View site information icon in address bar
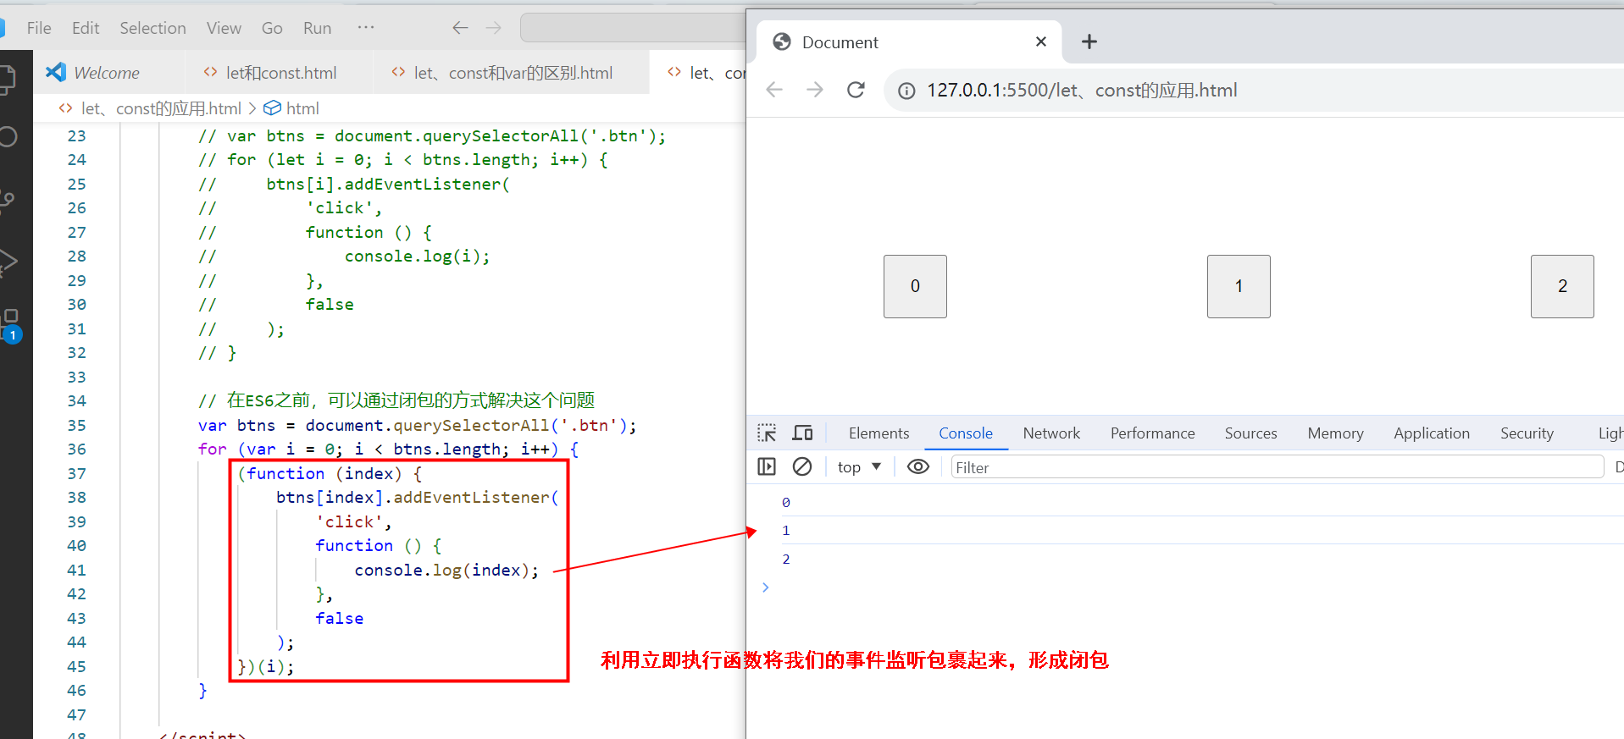 [x=906, y=91]
